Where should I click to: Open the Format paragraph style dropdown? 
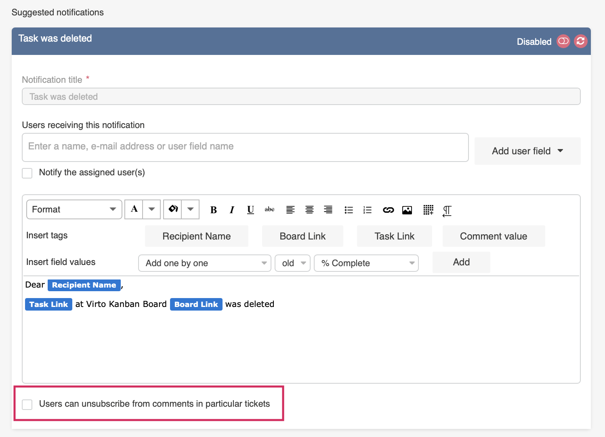point(74,209)
